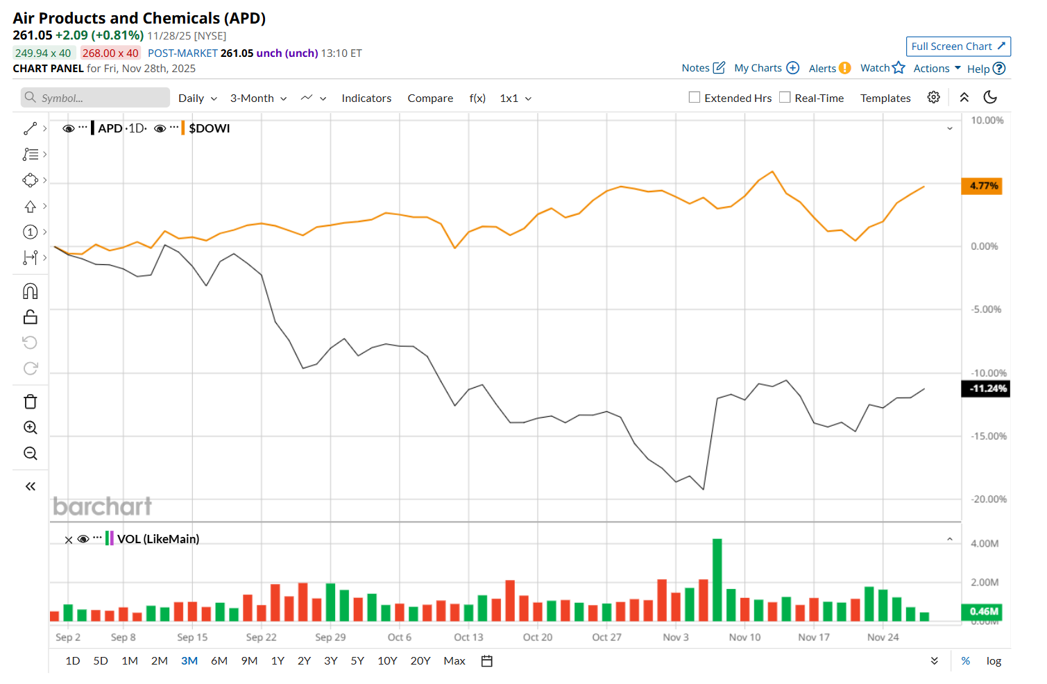This screenshot has width=1047, height=684.
Task: Open Full Screen Chart
Action: tap(958, 46)
